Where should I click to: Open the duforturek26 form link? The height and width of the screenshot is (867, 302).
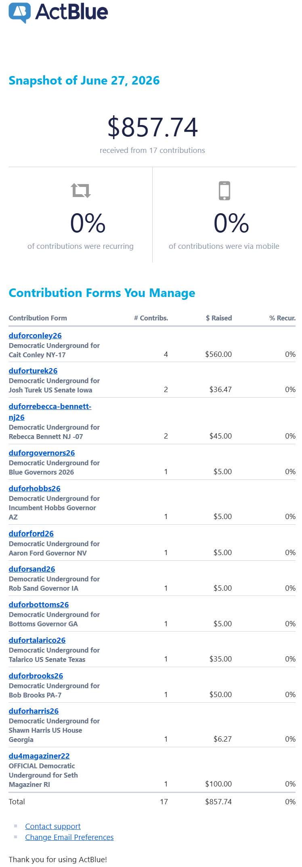pos(33,371)
